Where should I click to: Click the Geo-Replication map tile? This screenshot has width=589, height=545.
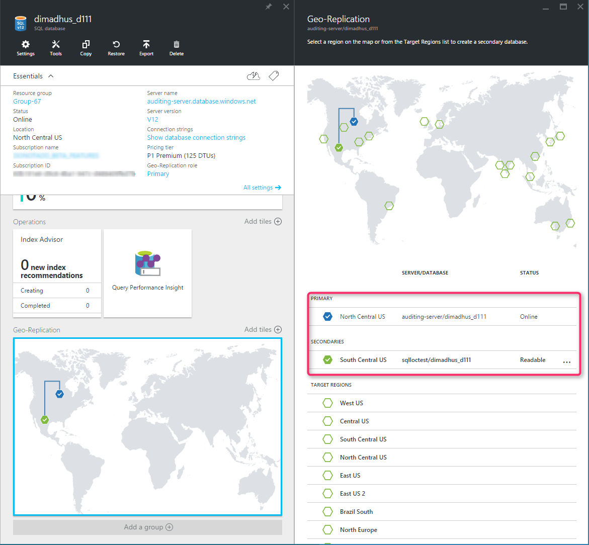point(147,426)
